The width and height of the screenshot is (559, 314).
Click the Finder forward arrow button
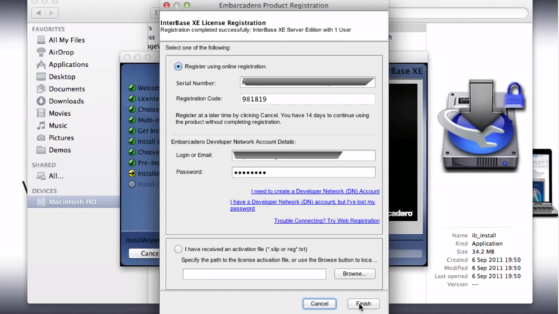point(51,13)
